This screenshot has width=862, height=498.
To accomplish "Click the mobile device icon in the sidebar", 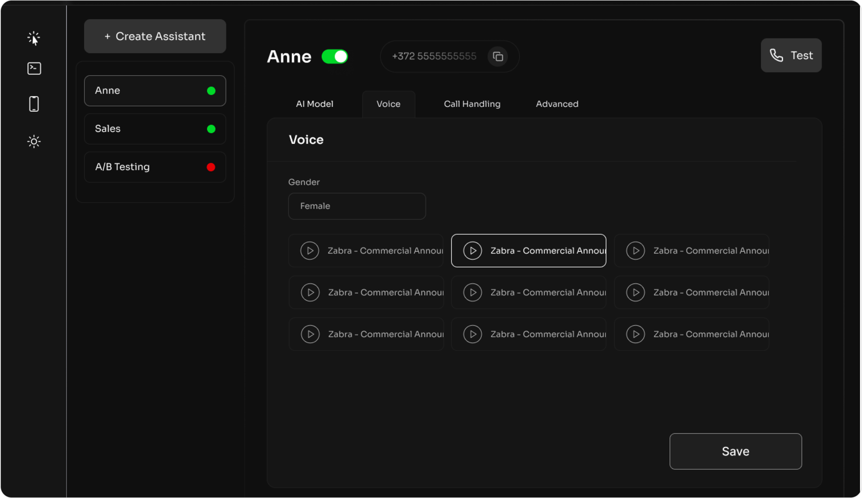I will pos(34,103).
